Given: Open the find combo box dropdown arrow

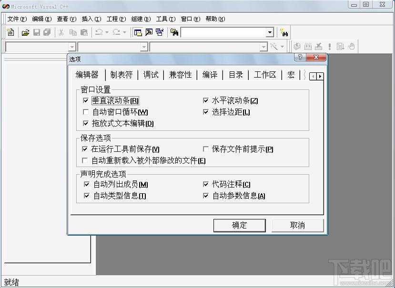Looking at the screenshot, I should (x=270, y=32).
